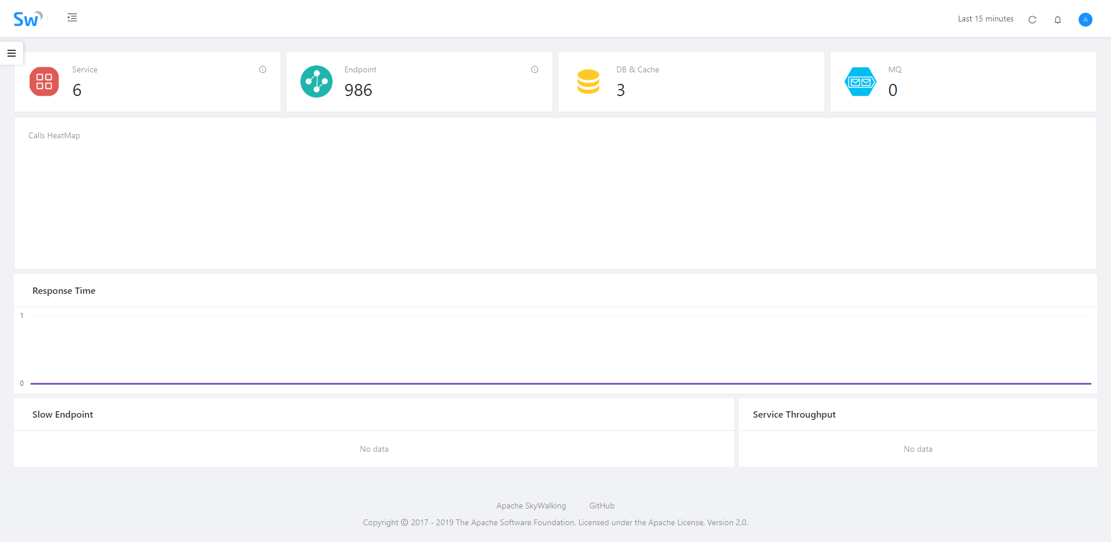
Task: Toggle the top navigation collapse control
Action: [x=72, y=17]
